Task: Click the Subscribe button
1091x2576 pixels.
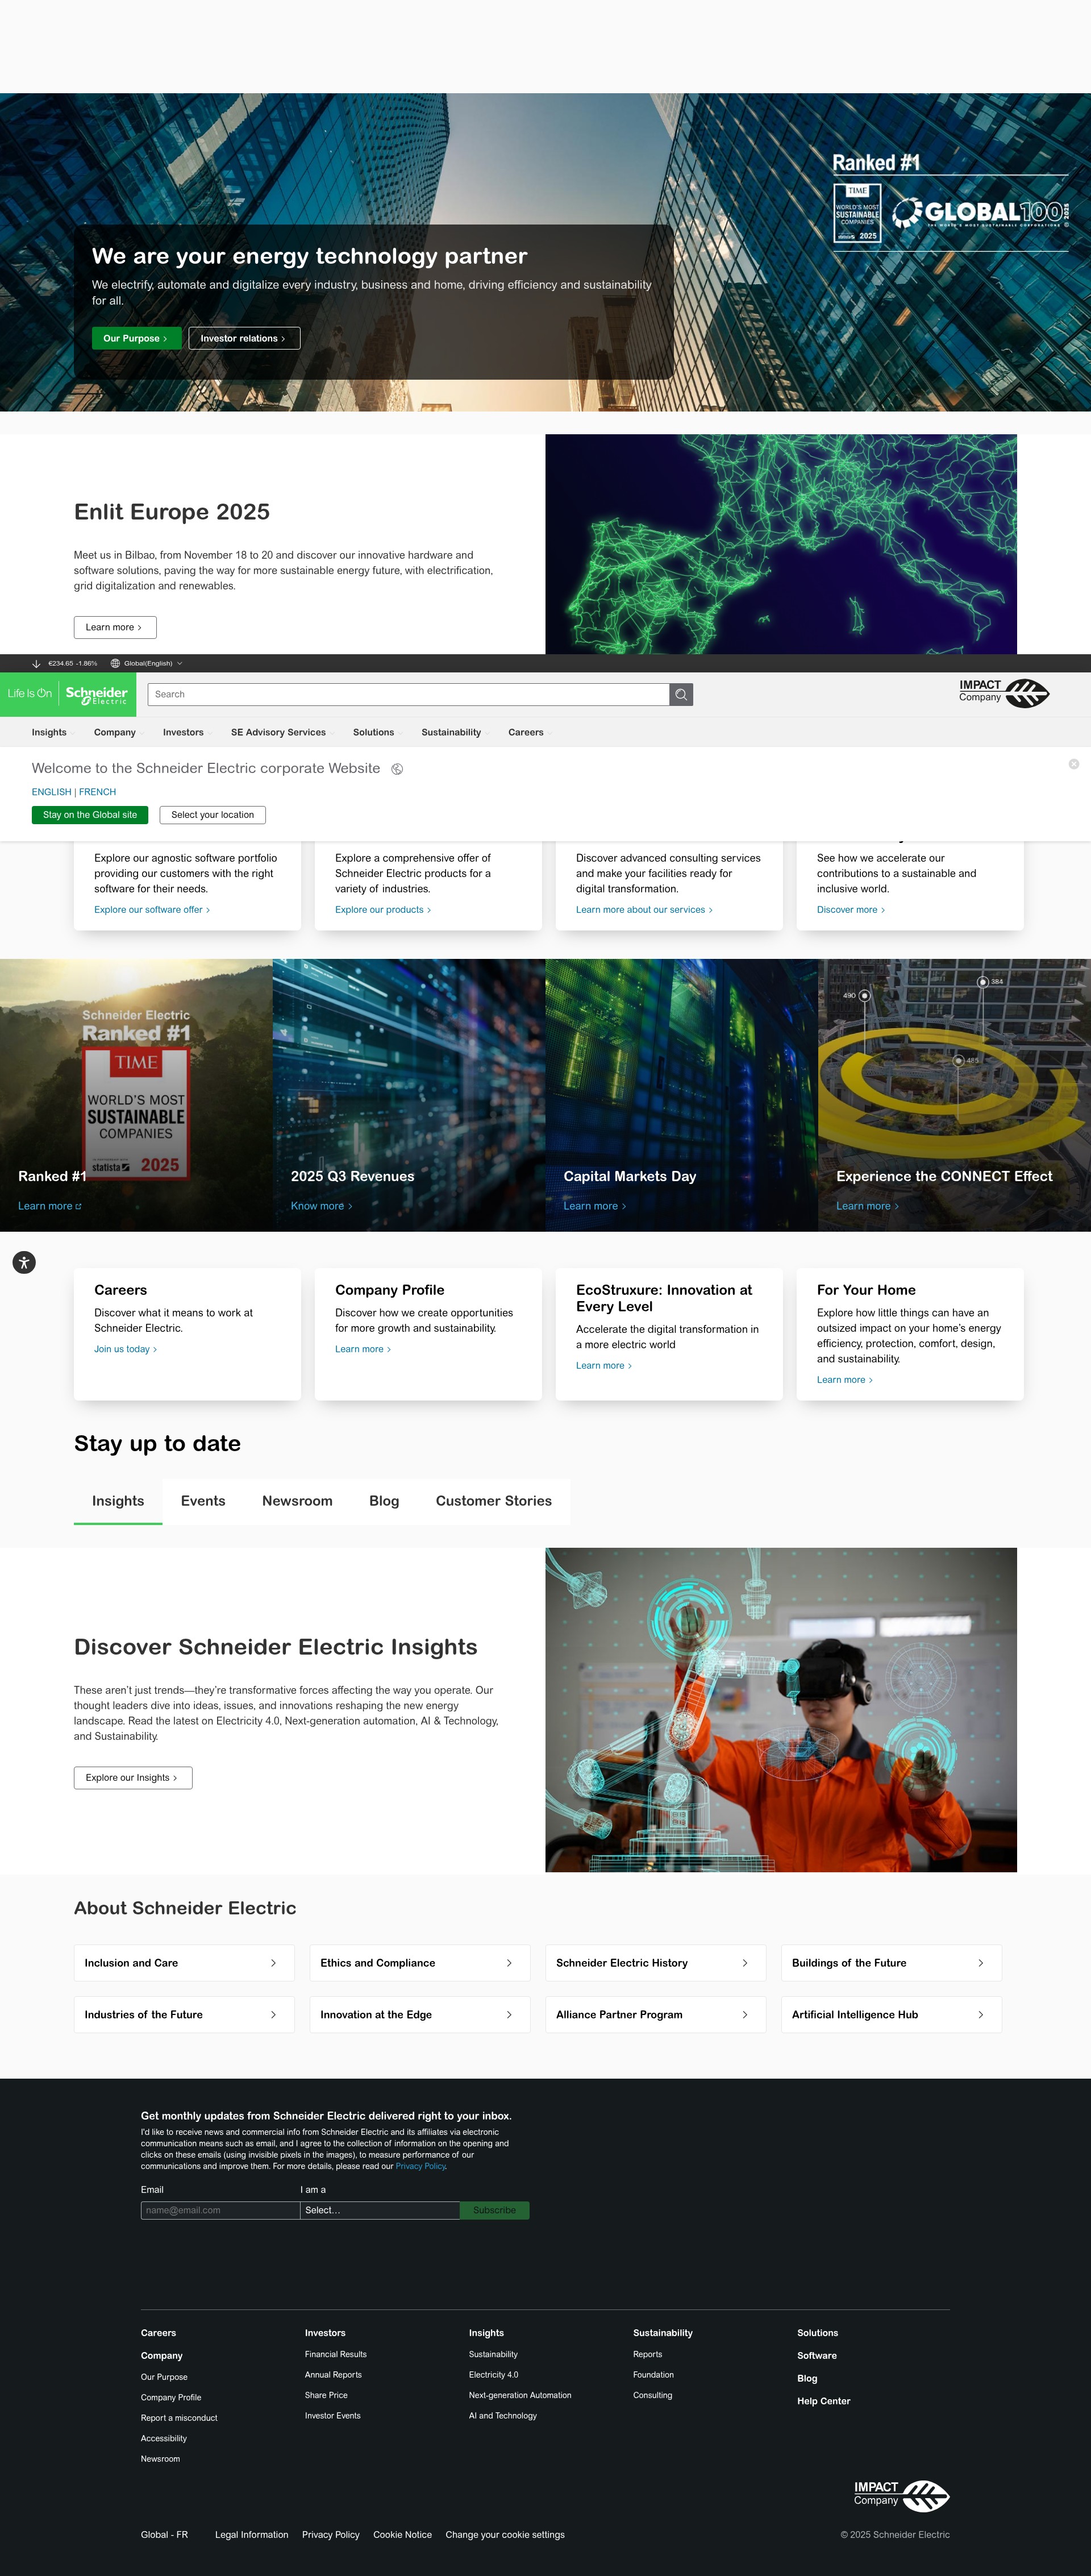Action: coord(494,2210)
